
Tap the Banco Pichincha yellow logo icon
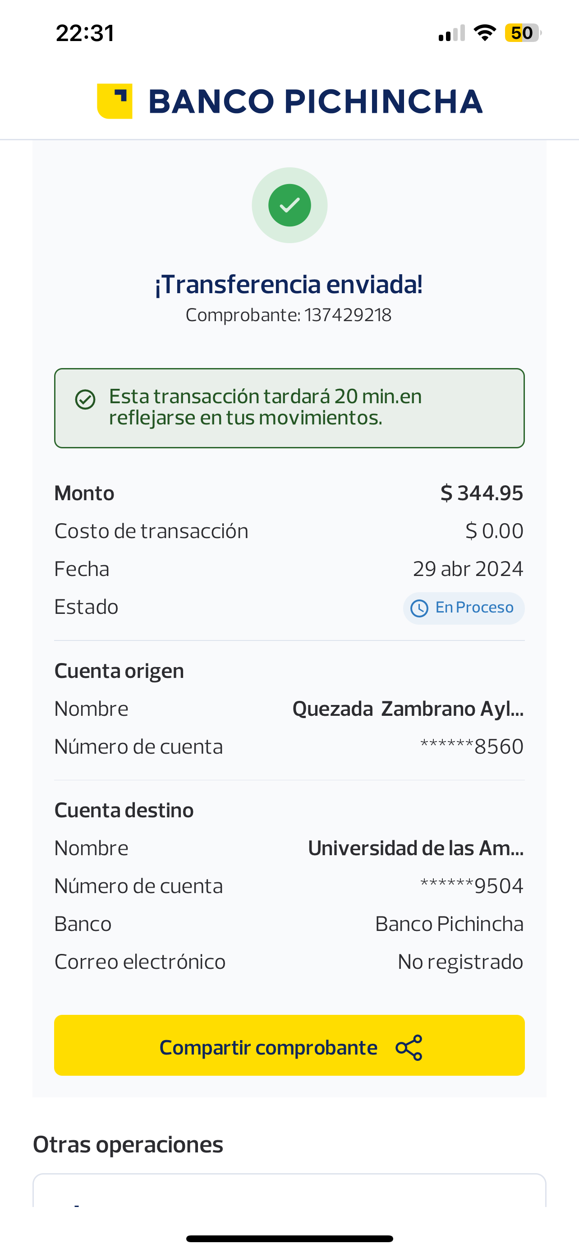[x=115, y=101]
